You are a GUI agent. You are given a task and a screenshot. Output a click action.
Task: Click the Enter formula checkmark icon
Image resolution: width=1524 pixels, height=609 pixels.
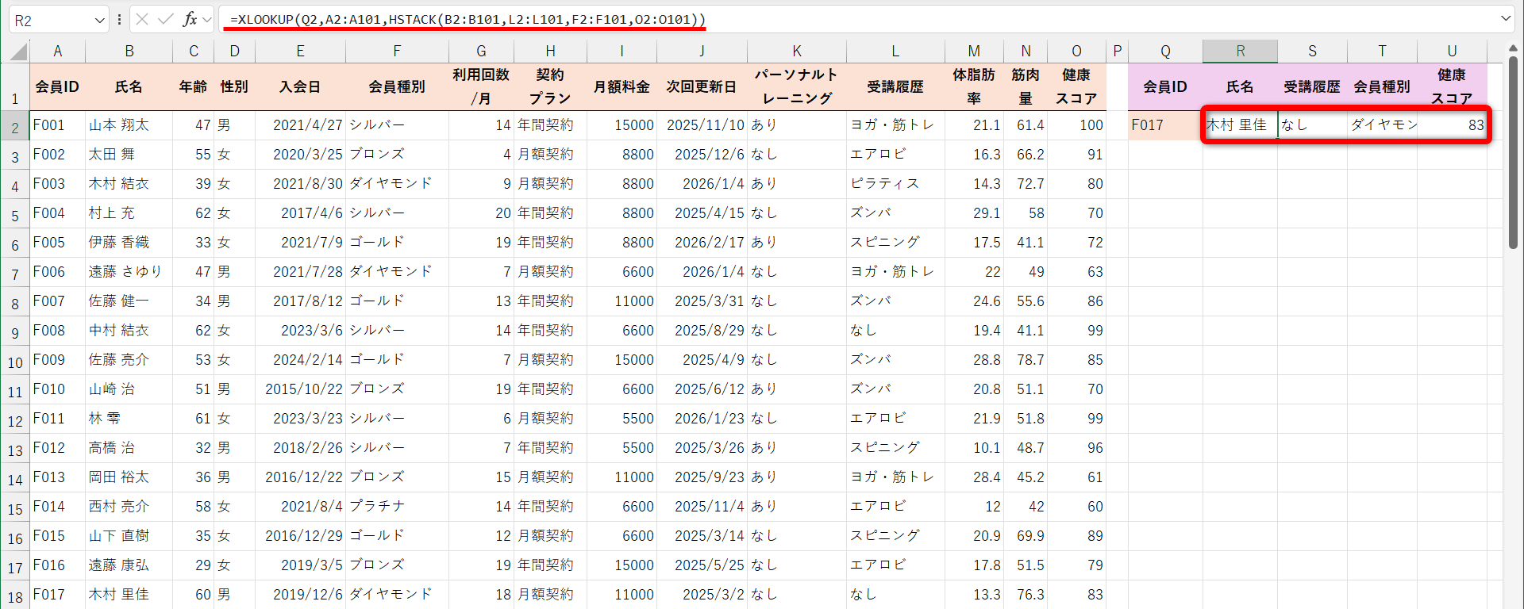(x=166, y=19)
